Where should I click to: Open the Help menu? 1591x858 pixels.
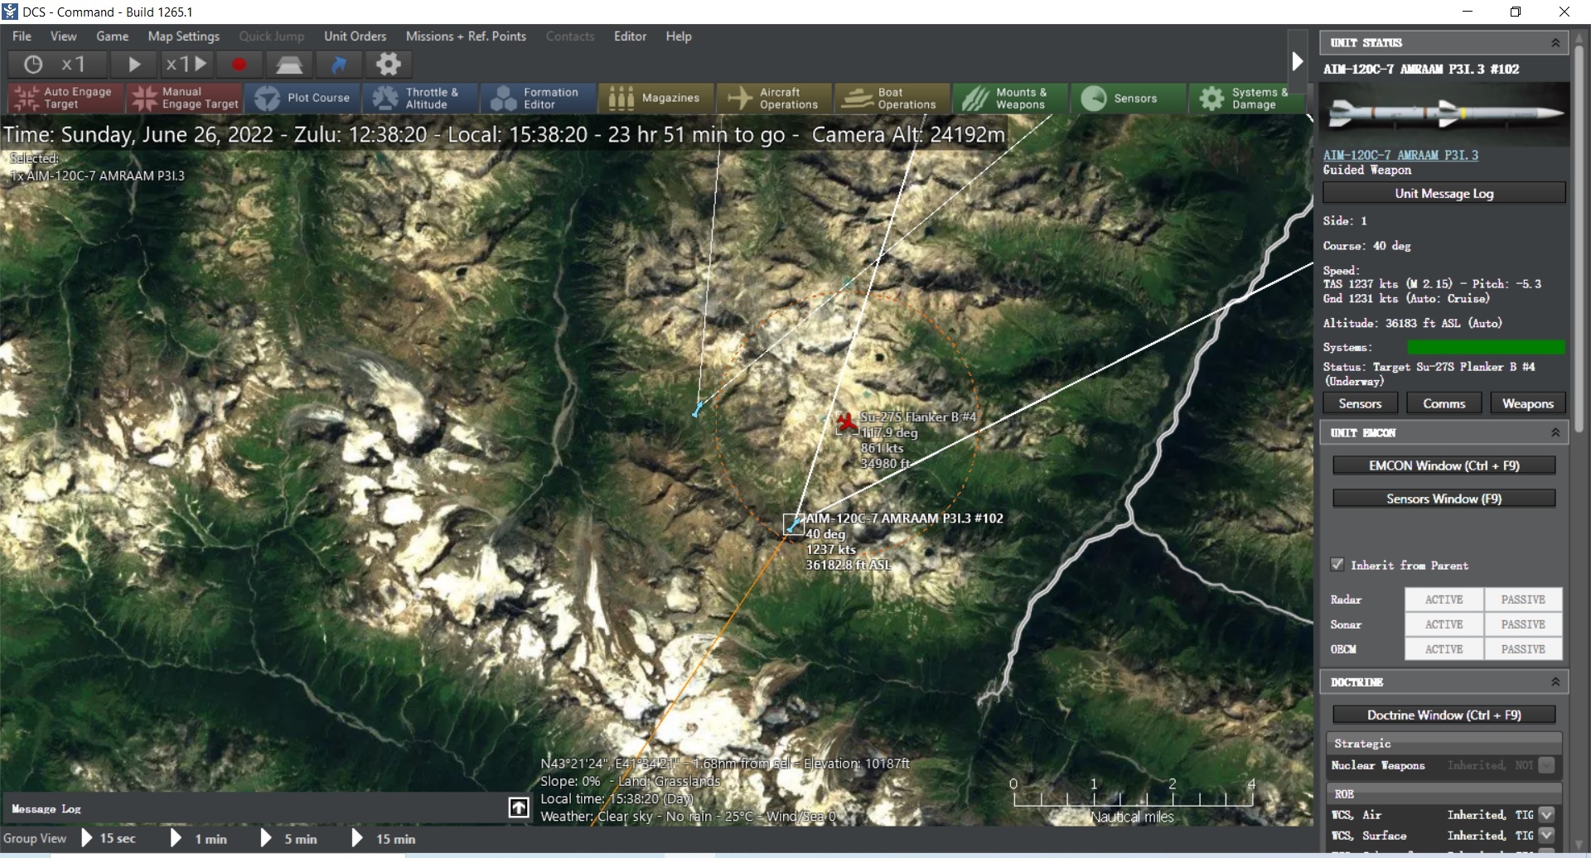[679, 36]
